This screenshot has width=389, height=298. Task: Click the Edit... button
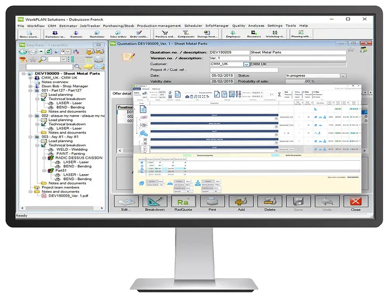coord(126,204)
